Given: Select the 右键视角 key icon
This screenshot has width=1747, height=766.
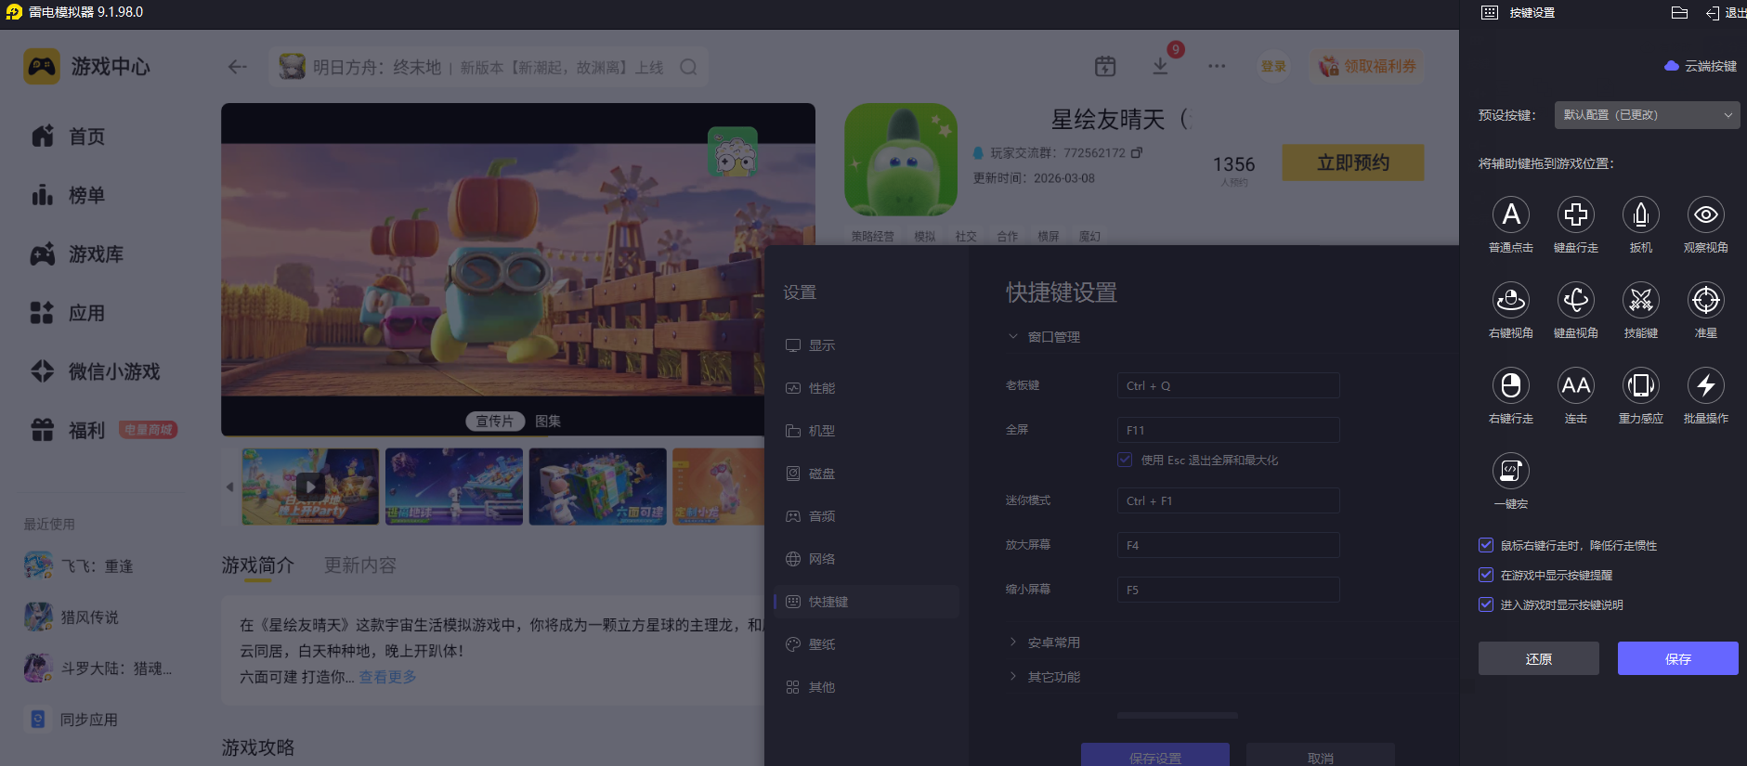Looking at the screenshot, I should (1511, 300).
